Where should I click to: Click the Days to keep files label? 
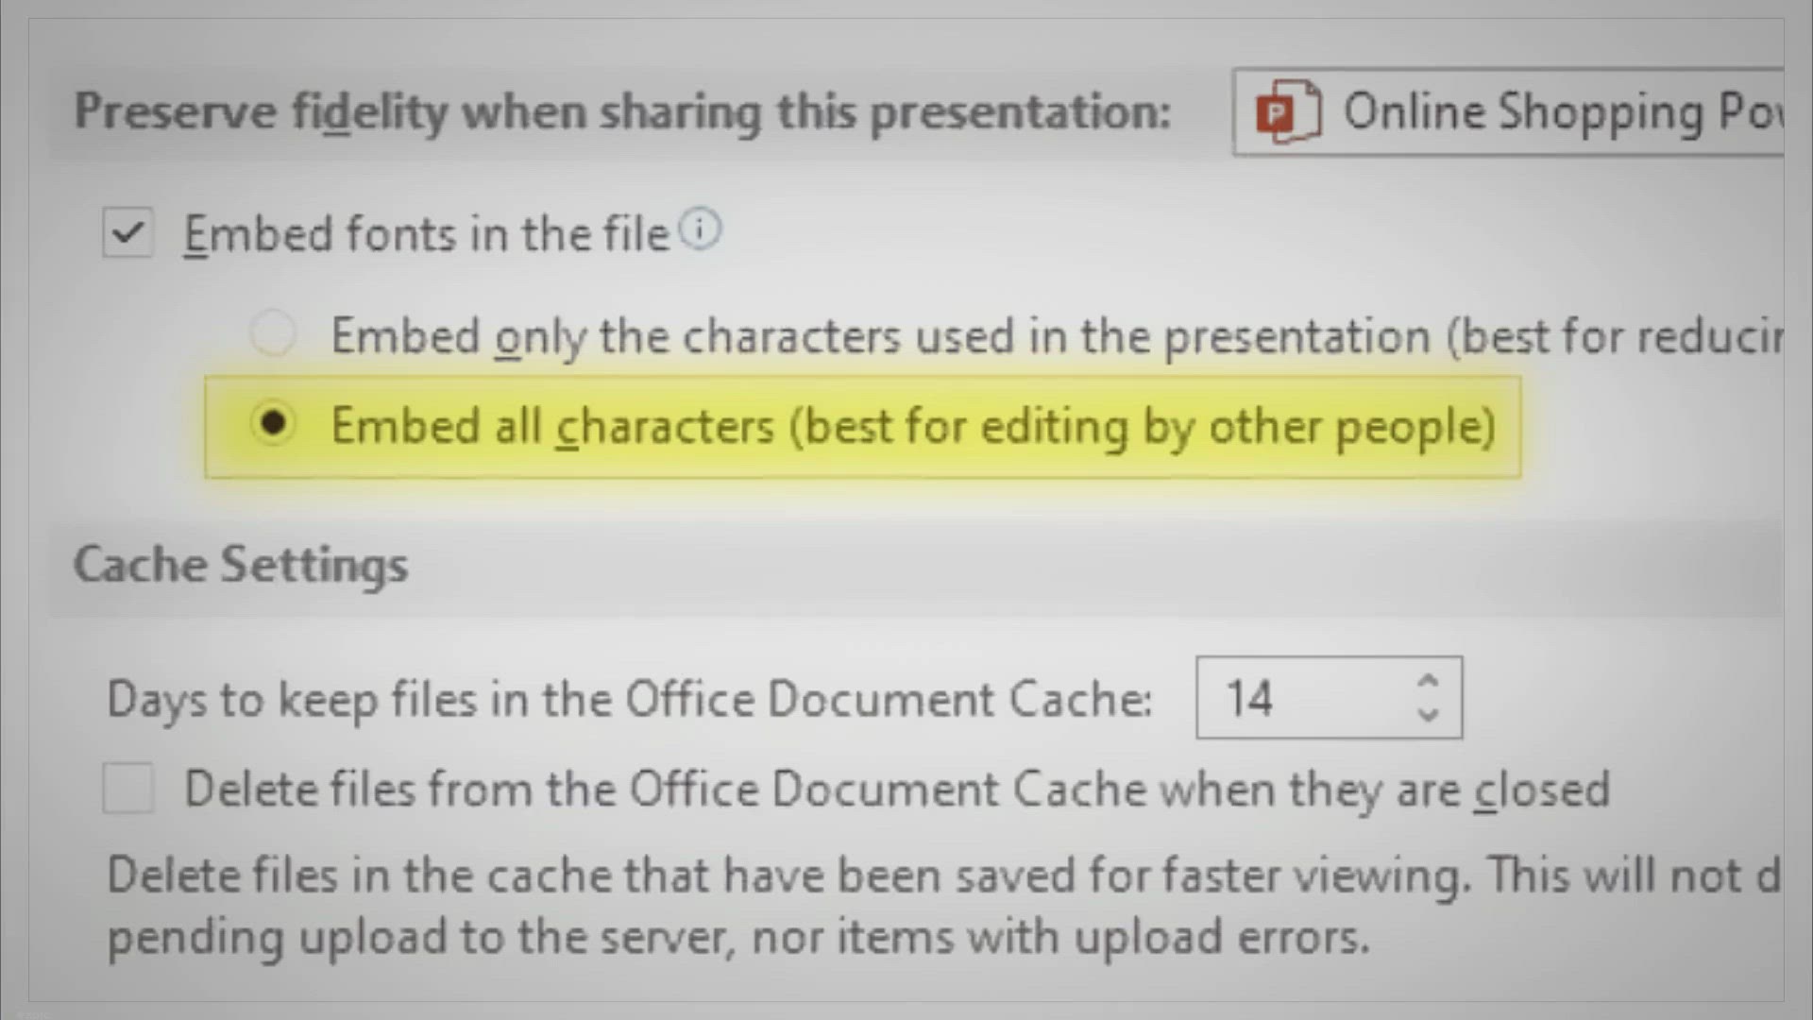[630, 700]
